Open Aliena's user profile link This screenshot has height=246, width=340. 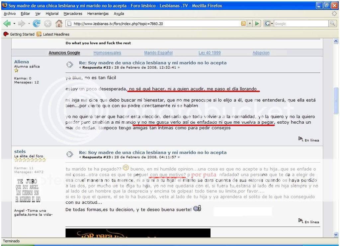pos(22,62)
